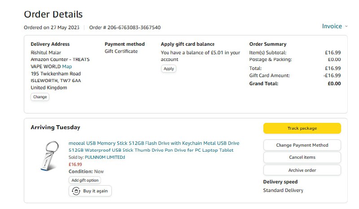Open the Map link in address
The image size is (359, 209).
(67, 66)
